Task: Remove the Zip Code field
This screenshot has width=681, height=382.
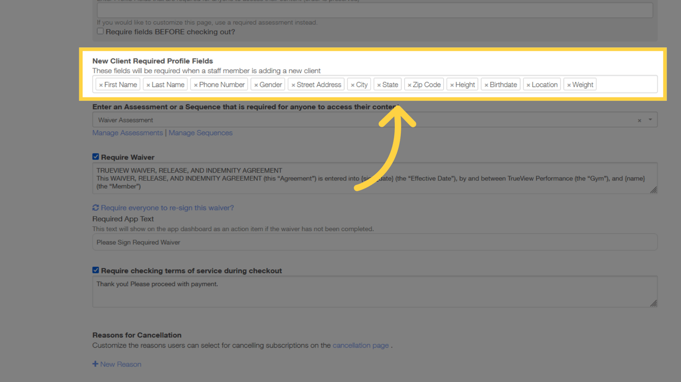Action: [x=409, y=84]
